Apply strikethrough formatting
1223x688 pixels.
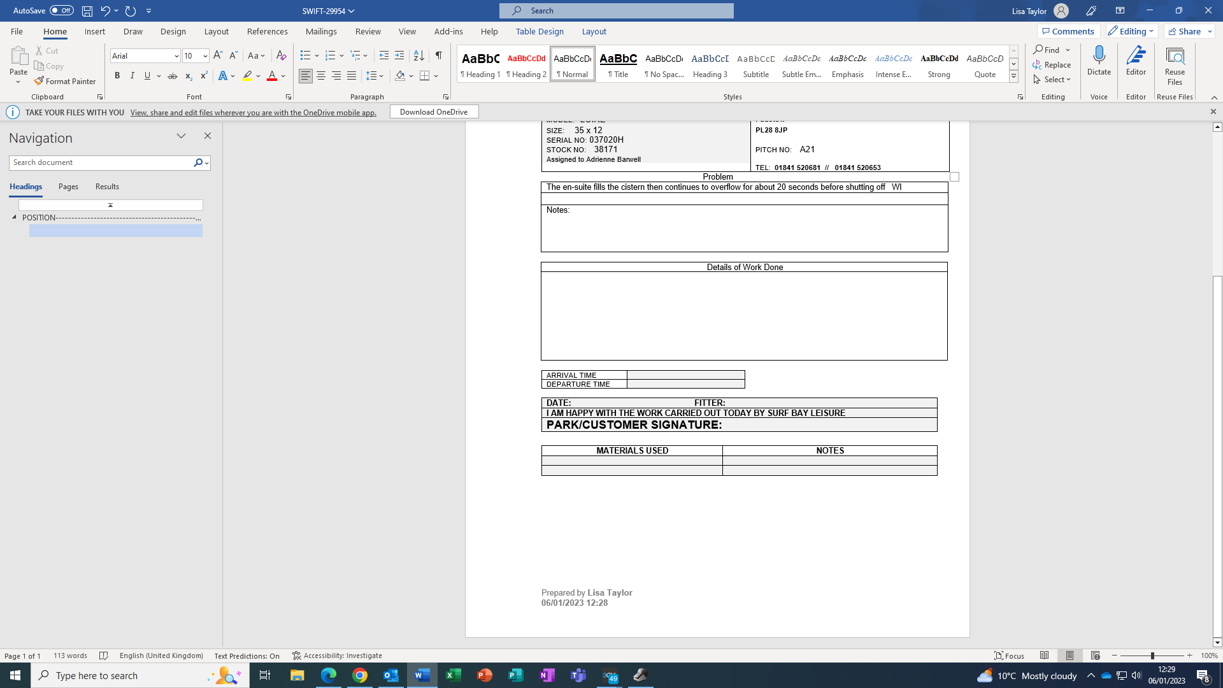point(172,76)
